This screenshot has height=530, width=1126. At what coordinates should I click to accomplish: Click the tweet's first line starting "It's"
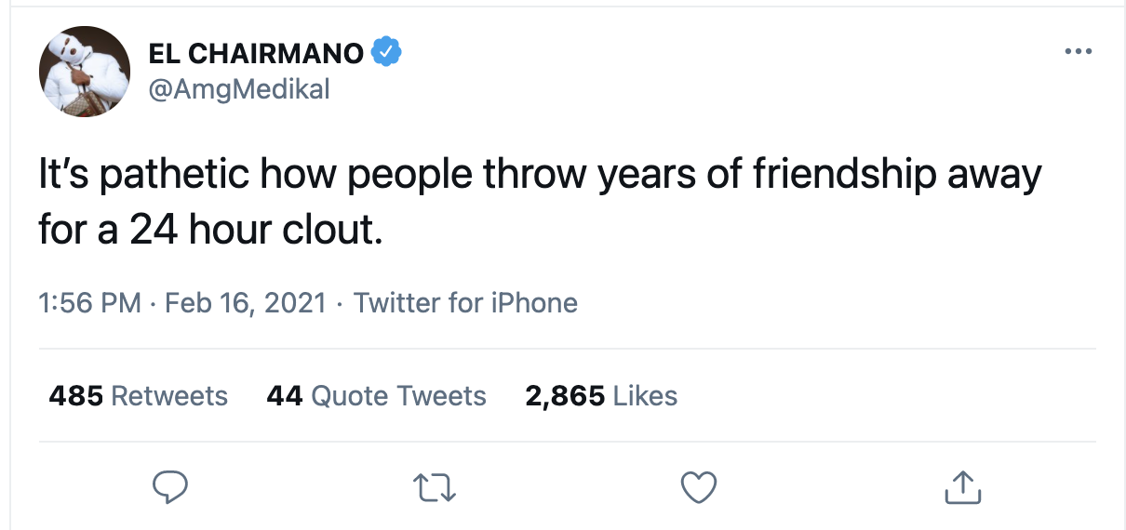tap(540, 176)
